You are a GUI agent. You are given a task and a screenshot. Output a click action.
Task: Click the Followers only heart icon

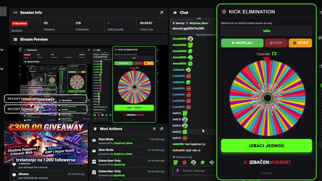pyautogui.click(x=174, y=157)
